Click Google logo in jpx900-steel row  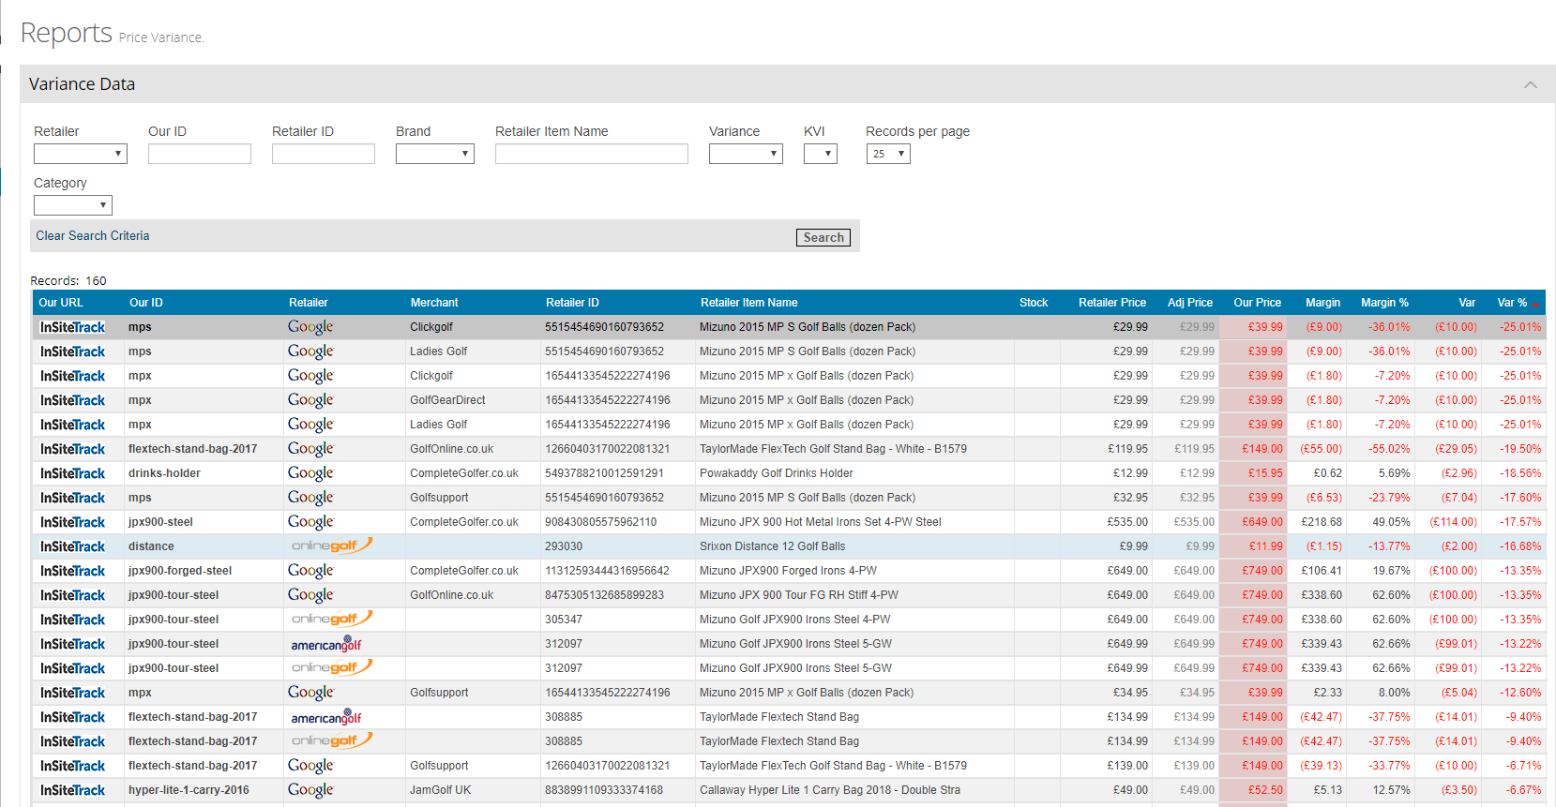[310, 522]
